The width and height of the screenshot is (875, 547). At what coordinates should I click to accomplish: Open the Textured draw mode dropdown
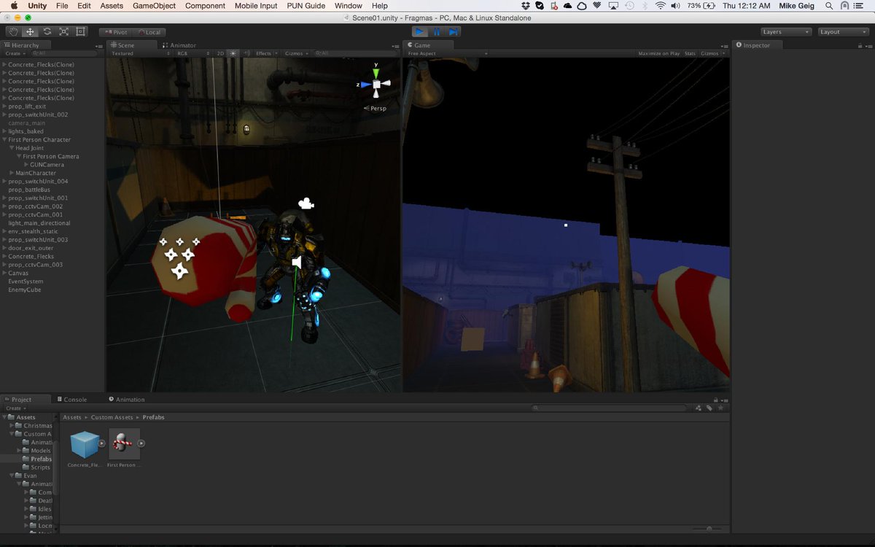tap(140, 53)
